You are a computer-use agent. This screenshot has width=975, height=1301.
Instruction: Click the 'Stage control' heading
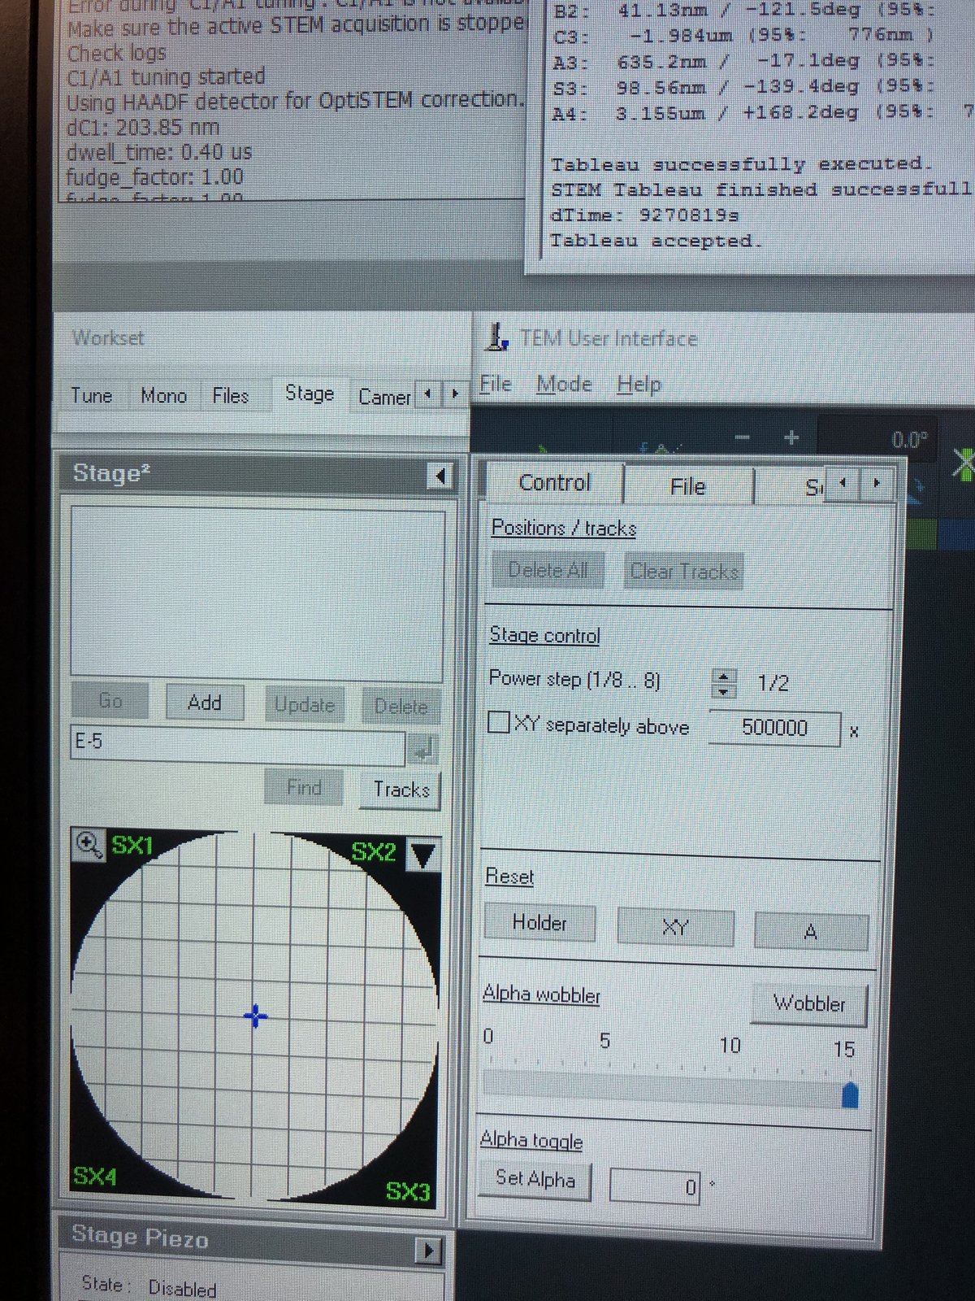544,635
